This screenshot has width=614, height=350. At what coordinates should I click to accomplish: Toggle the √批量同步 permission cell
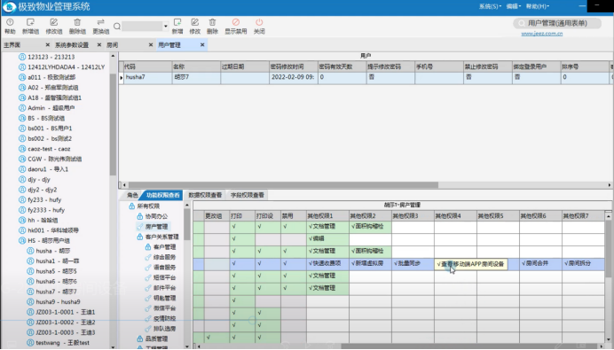tap(413, 263)
